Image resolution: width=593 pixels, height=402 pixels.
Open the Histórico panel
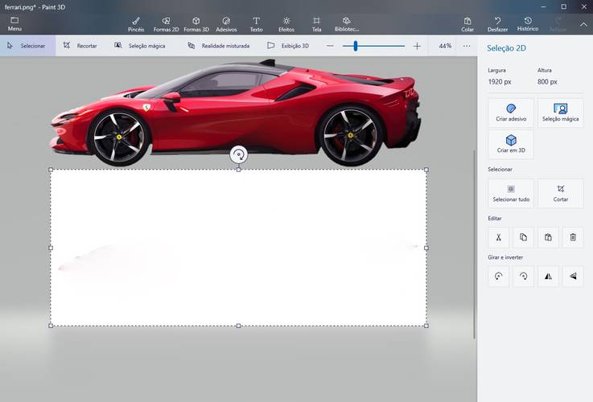tap(528, 24)
